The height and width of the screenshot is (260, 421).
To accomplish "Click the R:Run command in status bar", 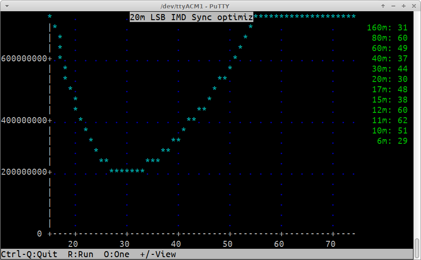I will coord(81,254).
